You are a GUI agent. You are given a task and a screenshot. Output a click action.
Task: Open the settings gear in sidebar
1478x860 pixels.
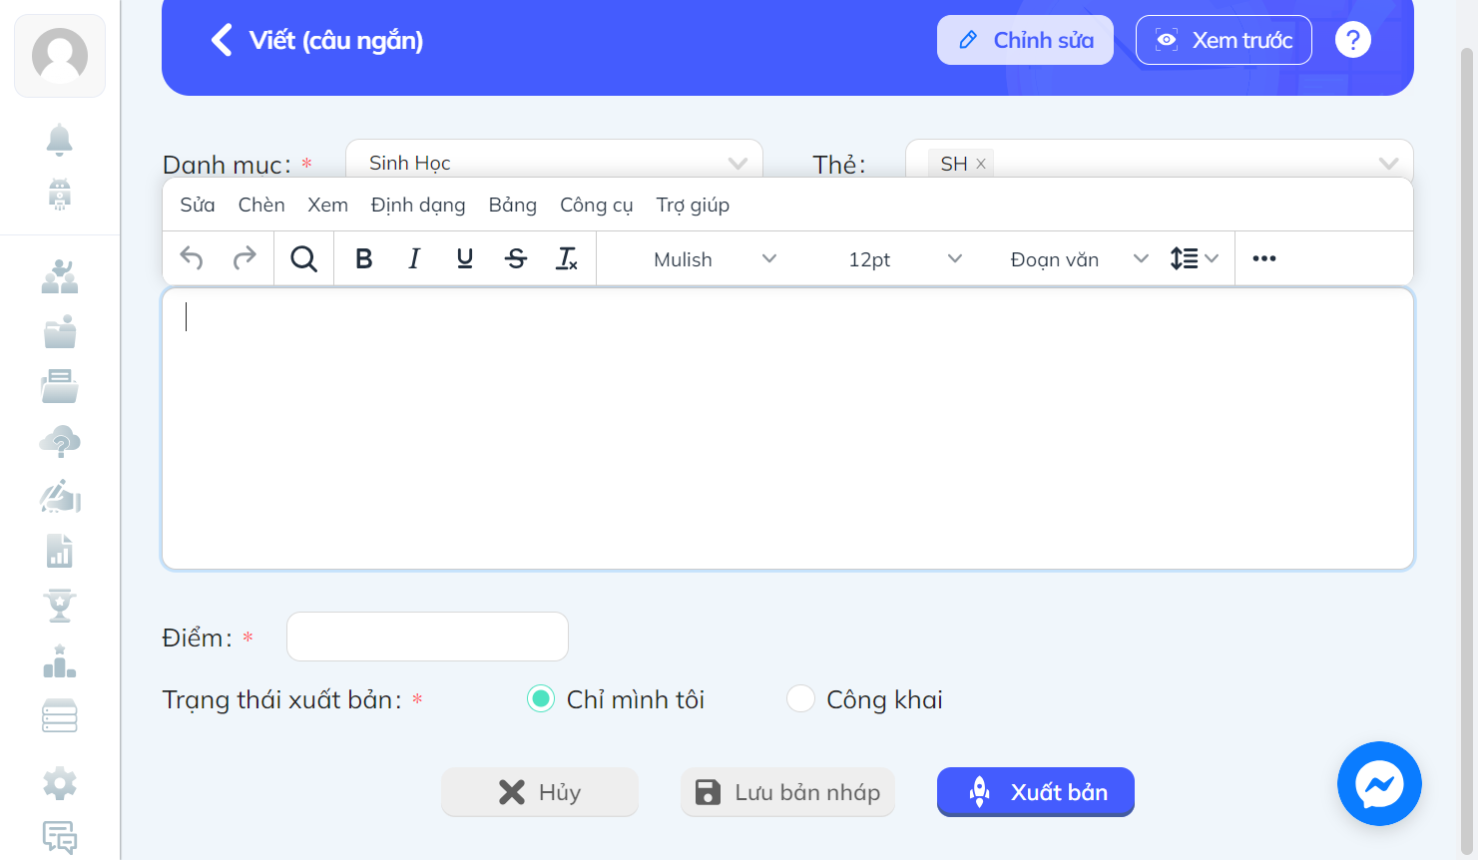60,783
